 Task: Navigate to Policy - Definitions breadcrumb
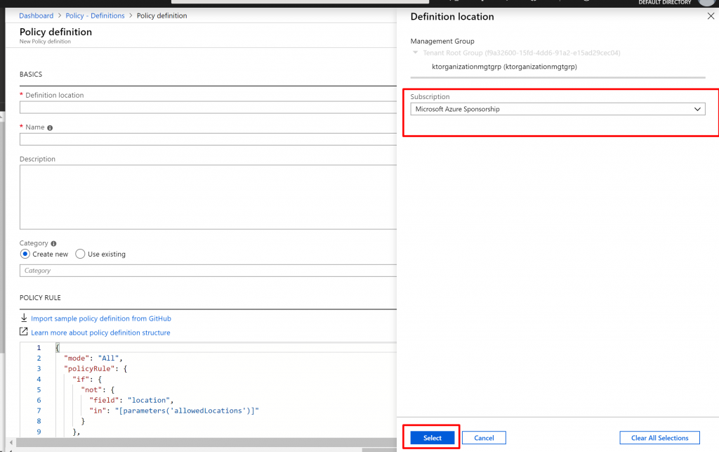pyautogui.click(x=95, y=15)
